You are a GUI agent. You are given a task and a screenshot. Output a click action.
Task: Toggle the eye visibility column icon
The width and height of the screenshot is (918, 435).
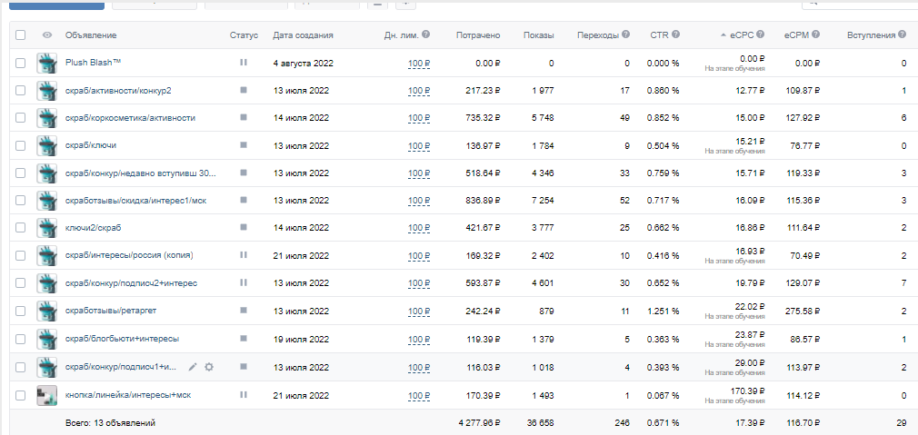46,35
